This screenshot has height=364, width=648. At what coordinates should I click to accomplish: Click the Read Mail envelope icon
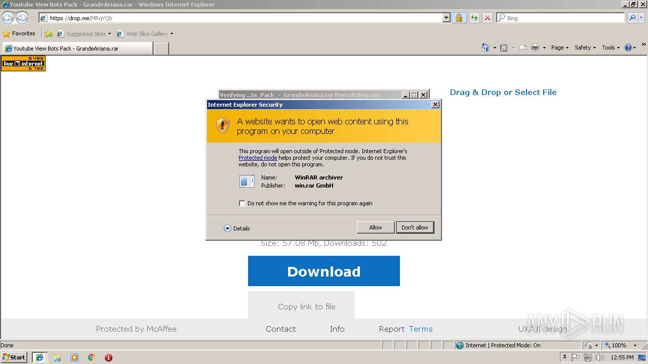(522, 48)
